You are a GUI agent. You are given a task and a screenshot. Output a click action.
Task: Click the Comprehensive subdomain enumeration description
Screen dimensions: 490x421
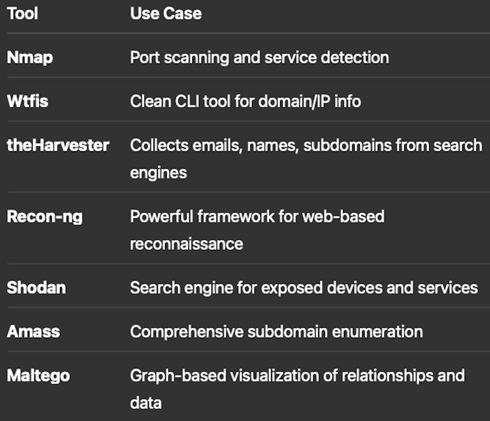276,331
